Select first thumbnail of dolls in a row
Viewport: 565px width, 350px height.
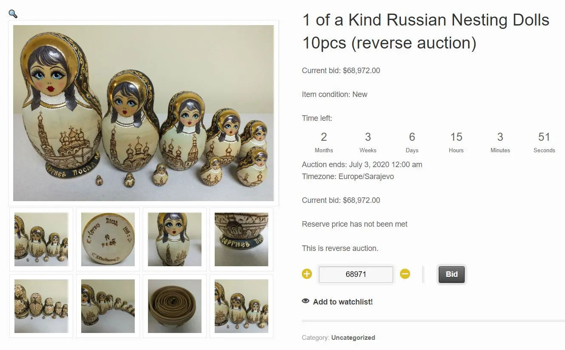pos(41,239)
